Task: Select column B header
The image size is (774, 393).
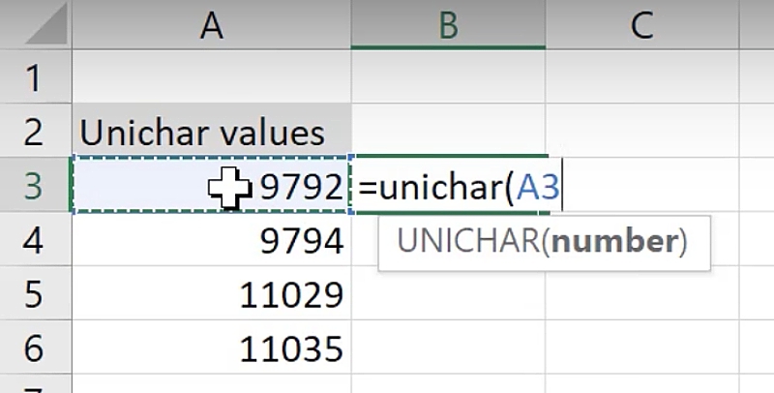Action: click(x=447, y=26)
